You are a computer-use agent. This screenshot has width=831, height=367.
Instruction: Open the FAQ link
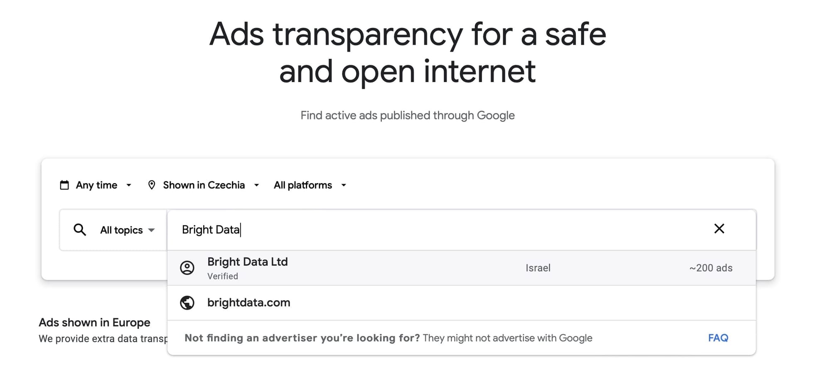click(718, 338)
